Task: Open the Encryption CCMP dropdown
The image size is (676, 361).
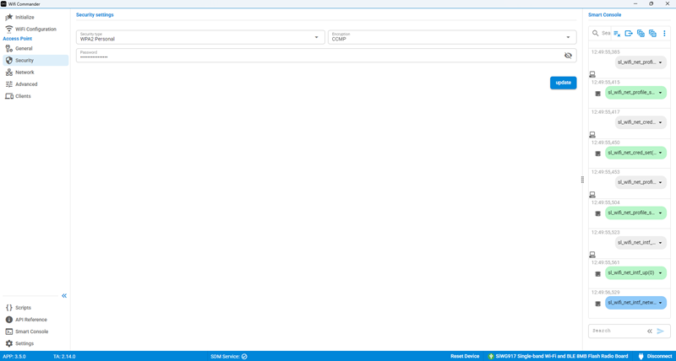Action: pyautogui.click(x=452, y=37)
